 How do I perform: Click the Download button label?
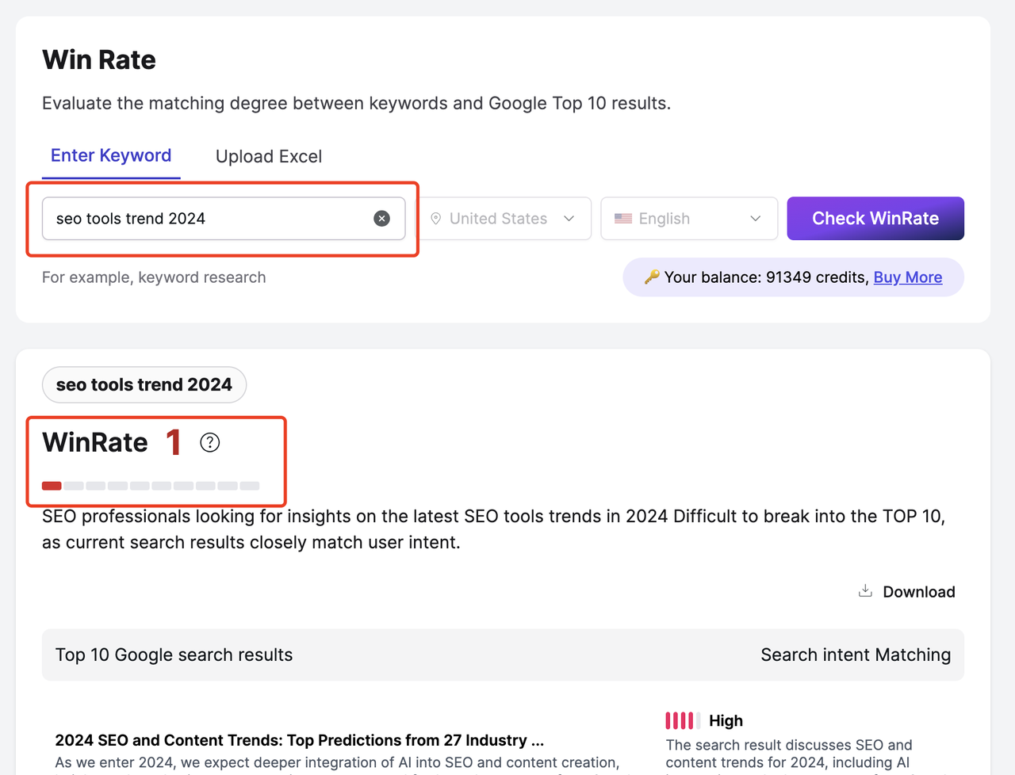point(919,592)
